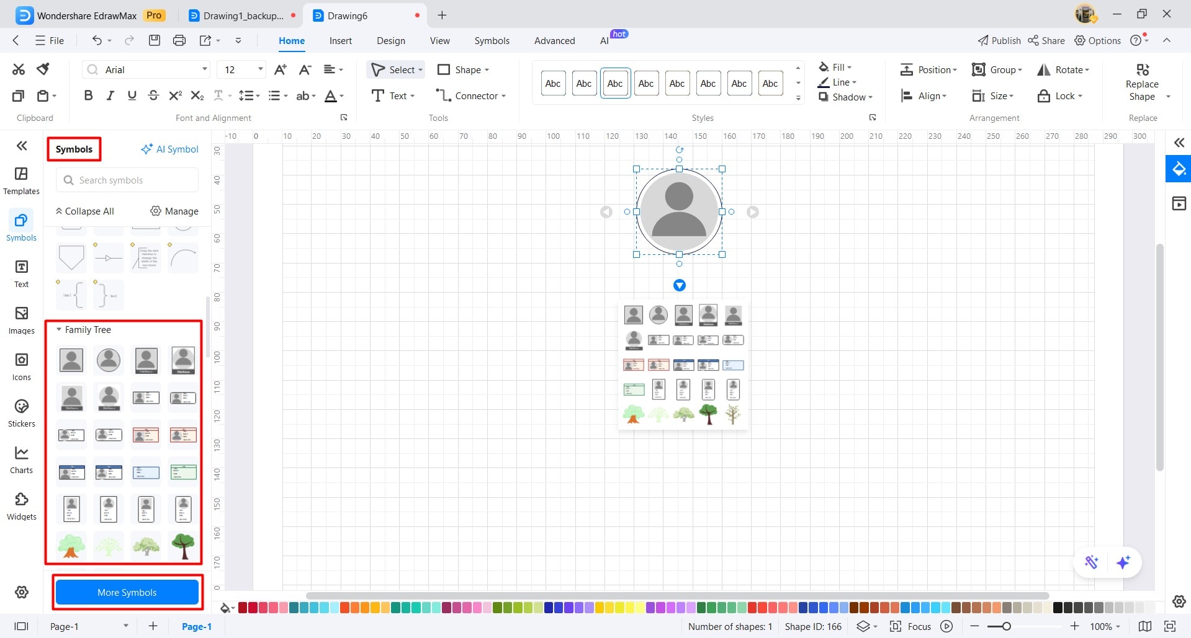Click the More Symbols button

[127, 592]
